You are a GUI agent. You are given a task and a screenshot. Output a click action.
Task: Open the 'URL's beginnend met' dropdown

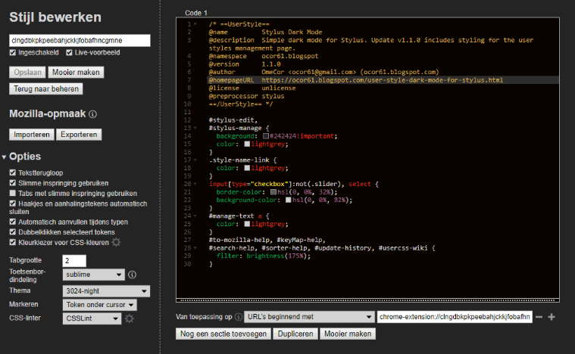(x=311, y=317)
